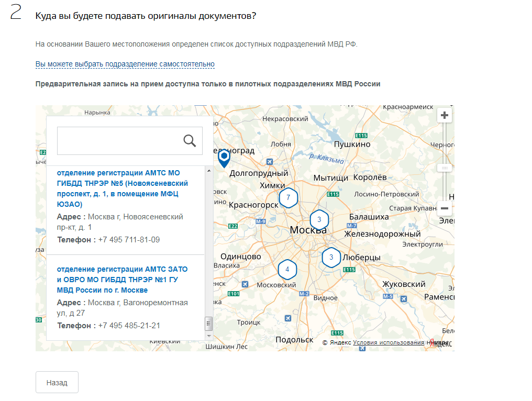Viewport: 532px width, 401px height.
Task: Focus the department search text field
Action: [x=119, y=141]
